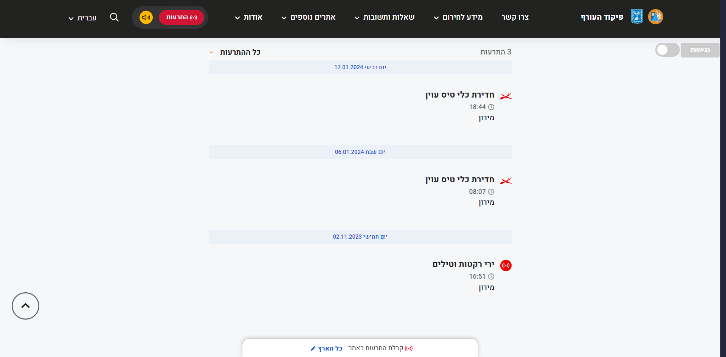The image size is (726, 357).
Task: Click the pencil edit icon by כל הארץ
Action: pos(313,348)
